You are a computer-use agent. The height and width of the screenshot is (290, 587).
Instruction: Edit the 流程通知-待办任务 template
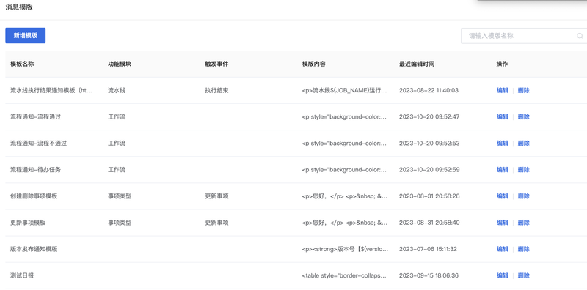click(503, 170)
